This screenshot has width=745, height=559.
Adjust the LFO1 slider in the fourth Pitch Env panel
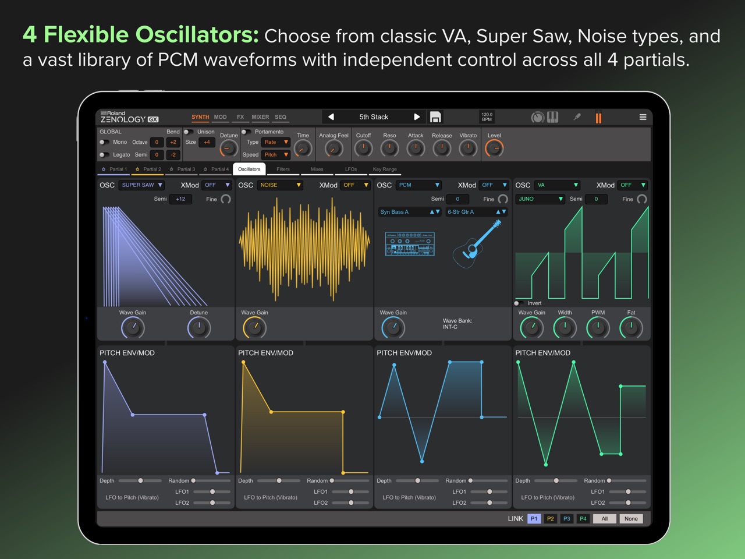[x=628, y=492]
